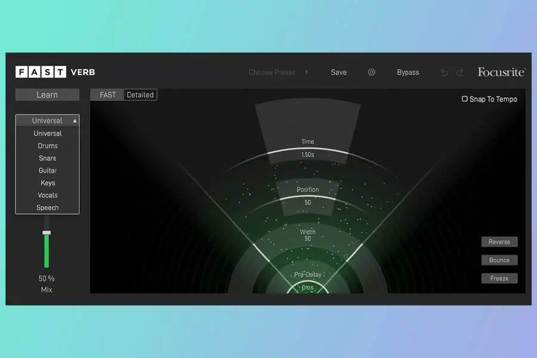
Task: Click the Pre-Delay label
Action: pos(307,274)
